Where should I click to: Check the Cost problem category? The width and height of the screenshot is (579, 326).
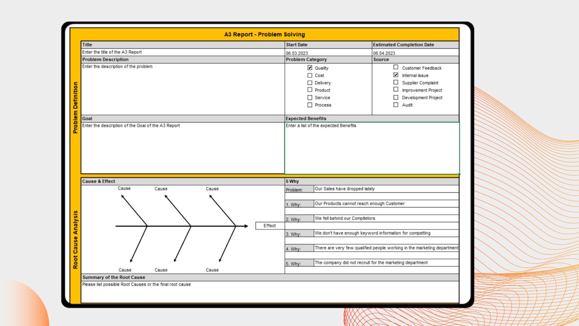click(x=310, y=75)
